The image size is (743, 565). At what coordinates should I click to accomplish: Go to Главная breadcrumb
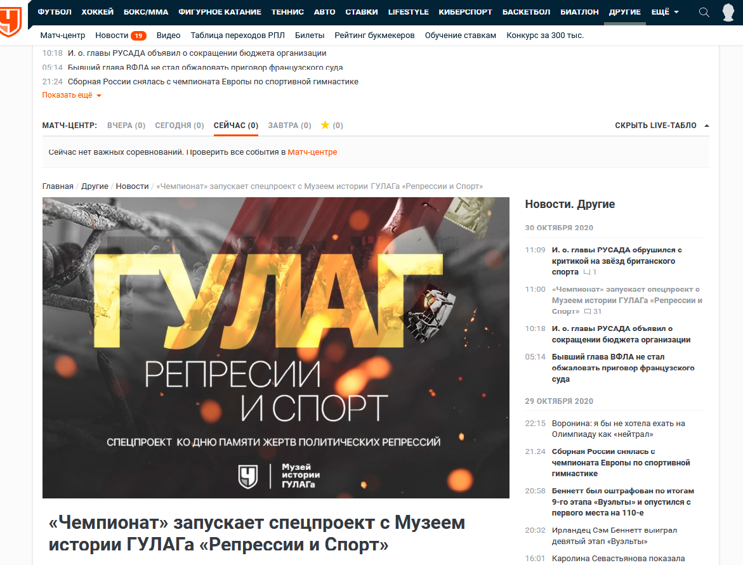(x=58, y=186)
